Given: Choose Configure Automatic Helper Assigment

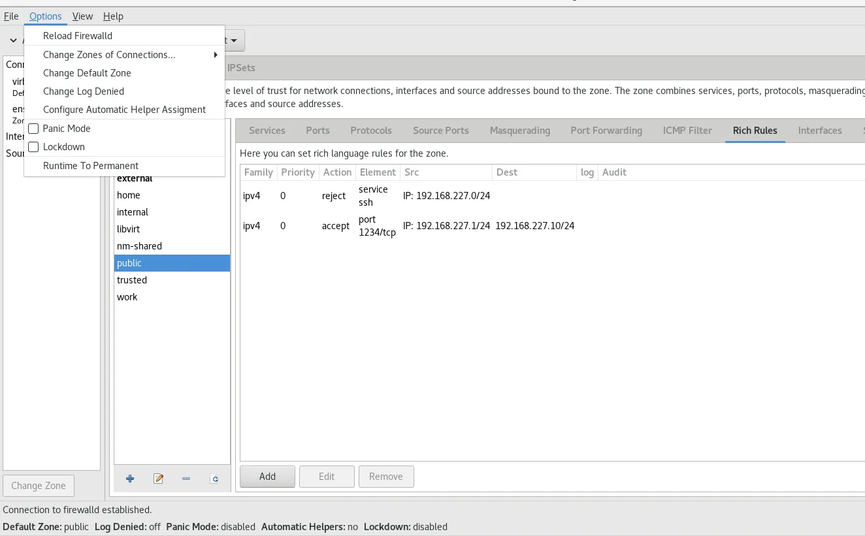Looking at the screenshot, I should (x=124, y=110).
